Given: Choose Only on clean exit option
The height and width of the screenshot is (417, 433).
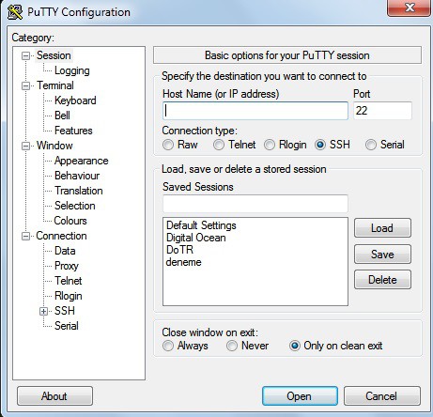Looking at the screenshot, I should pyautogui.click(x=295, y=346).
